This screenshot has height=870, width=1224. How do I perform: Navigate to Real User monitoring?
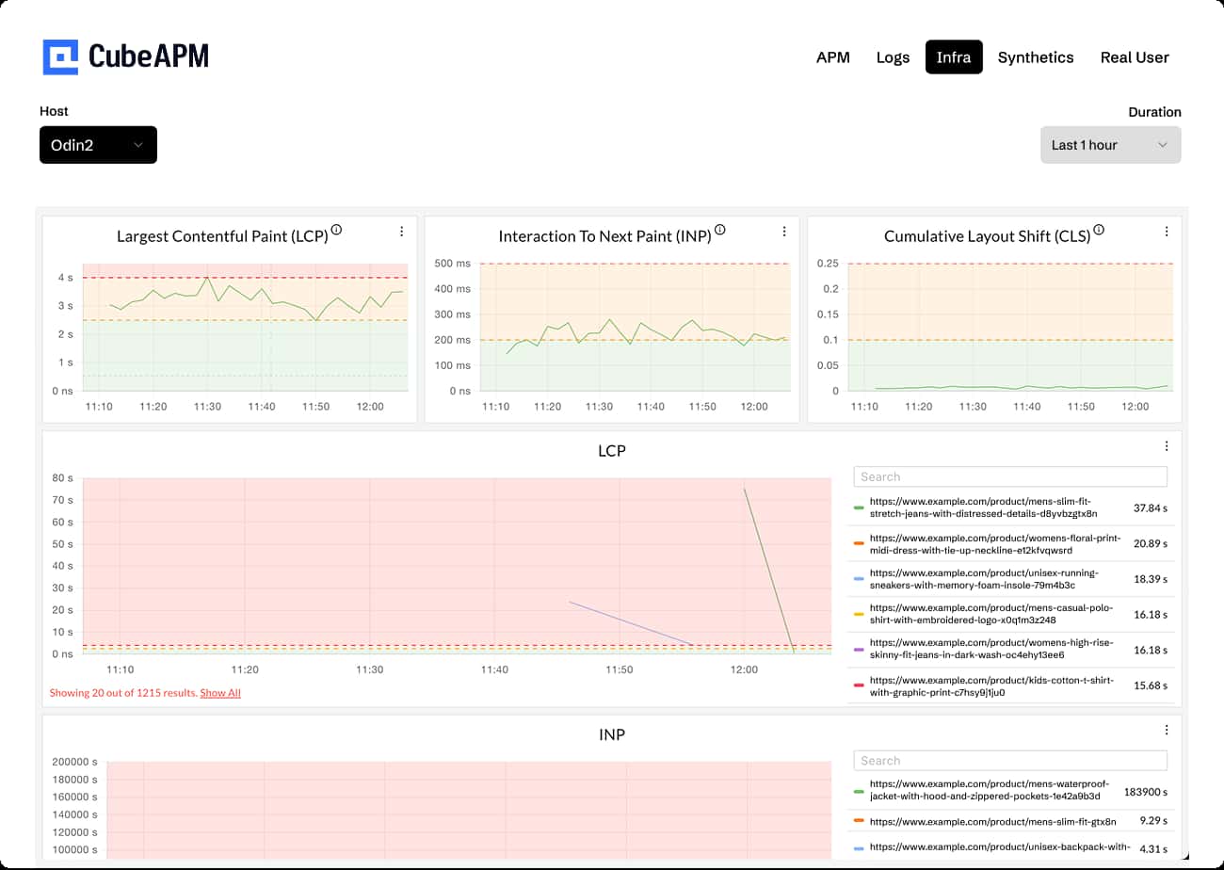(x=1135, y=57)
